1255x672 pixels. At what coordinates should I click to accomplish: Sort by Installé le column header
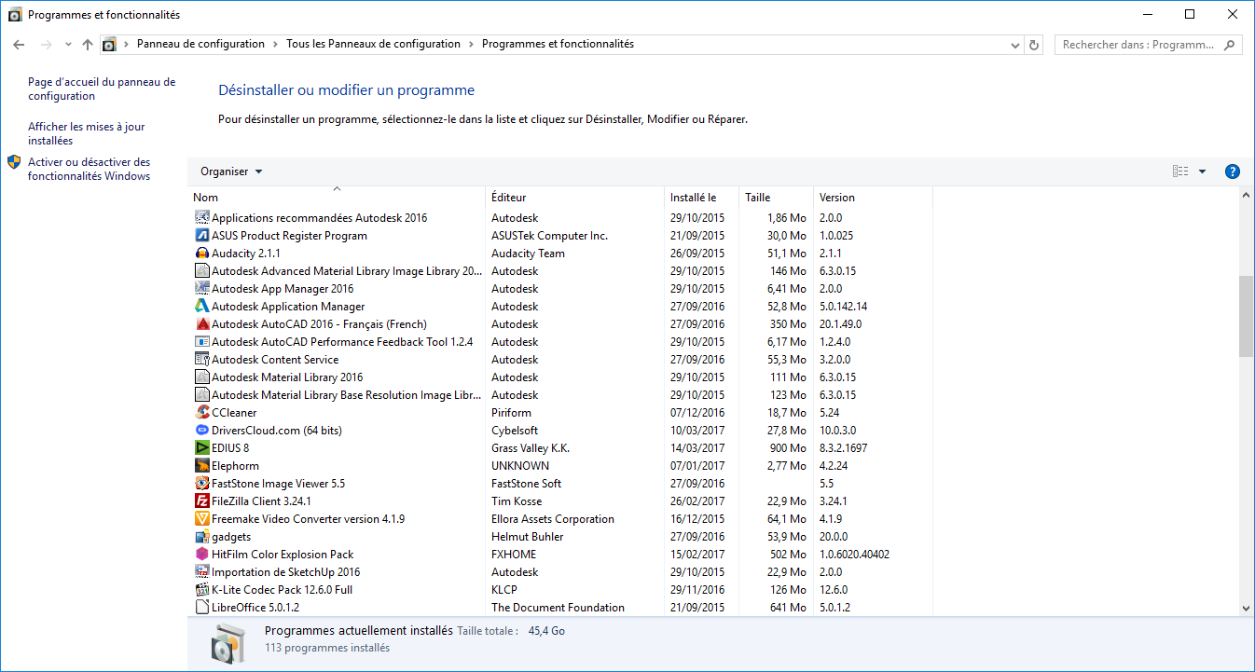702,198
